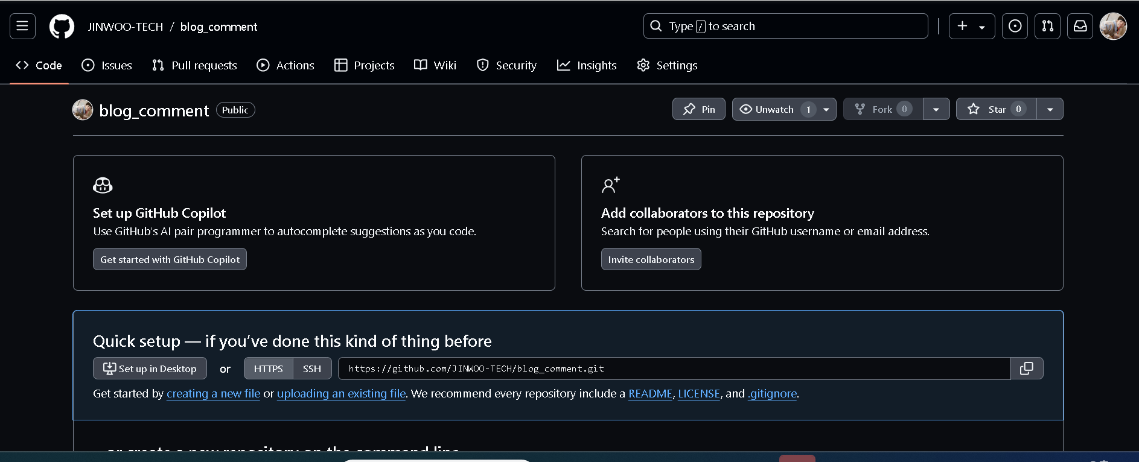Follow the 'creating a new file' link

point(213,393)
